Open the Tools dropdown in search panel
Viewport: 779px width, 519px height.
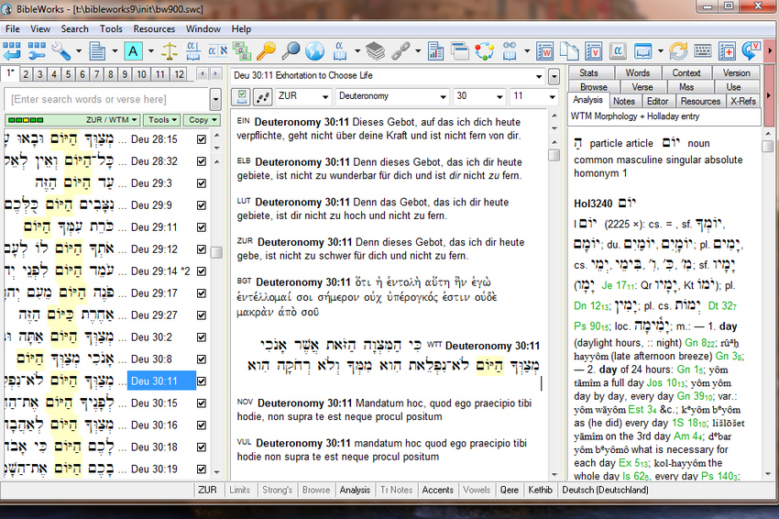(x=162, y=120)
